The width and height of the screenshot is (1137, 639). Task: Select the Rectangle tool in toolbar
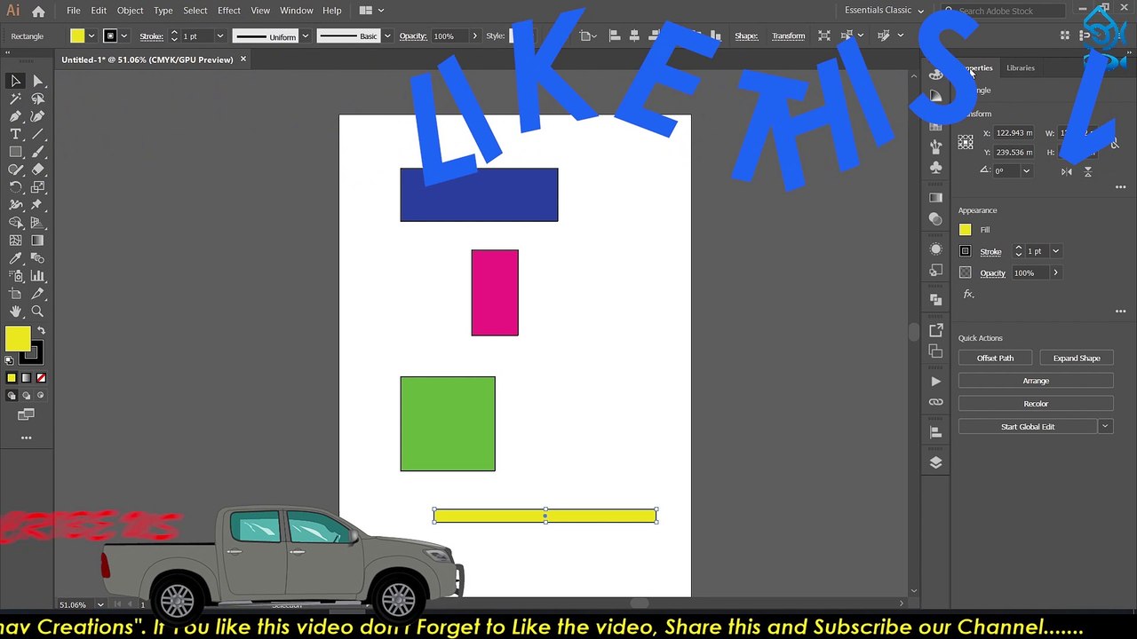point(15,152)
